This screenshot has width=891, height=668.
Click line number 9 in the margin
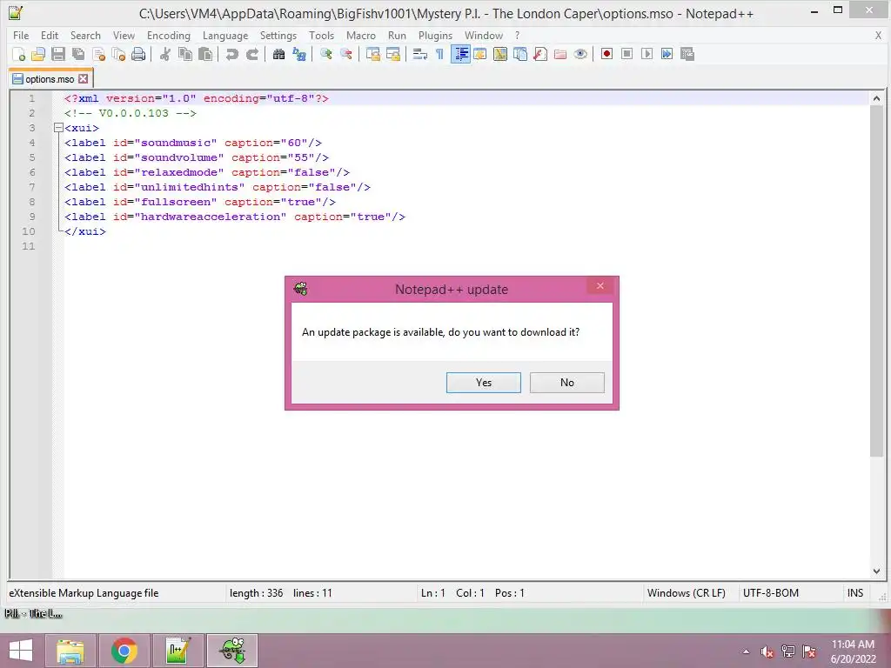pos(32,217)
